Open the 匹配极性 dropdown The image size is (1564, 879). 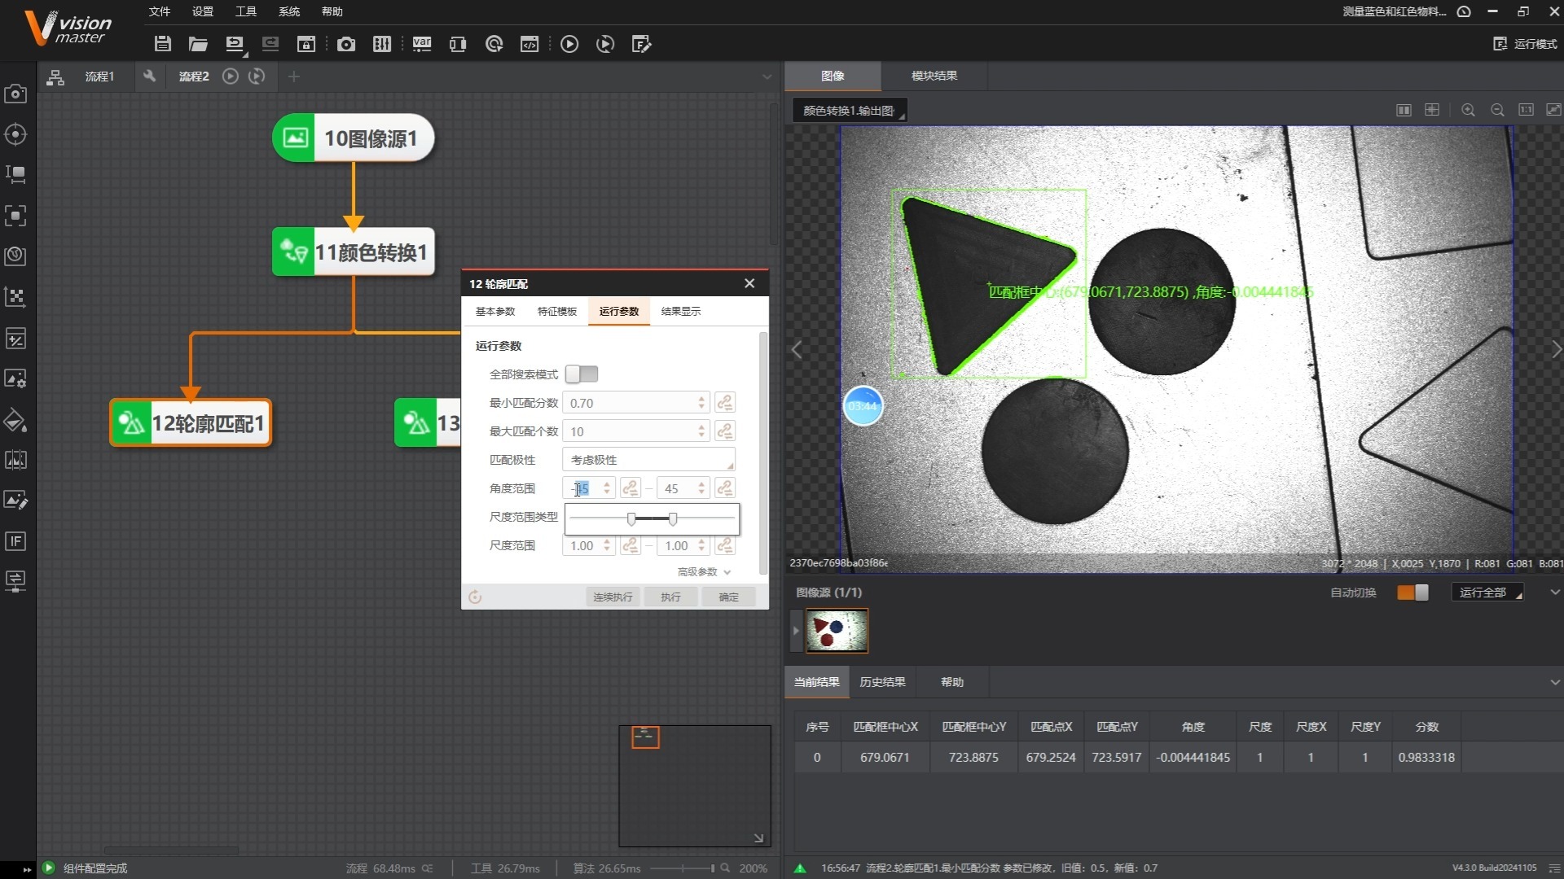coord(648,460)
